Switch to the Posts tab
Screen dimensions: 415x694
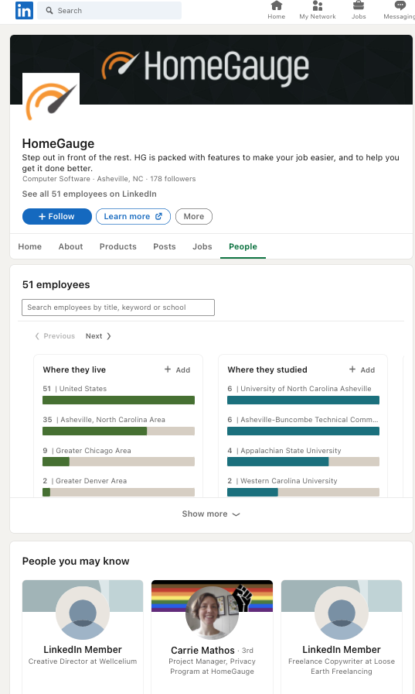pos(165,246)
